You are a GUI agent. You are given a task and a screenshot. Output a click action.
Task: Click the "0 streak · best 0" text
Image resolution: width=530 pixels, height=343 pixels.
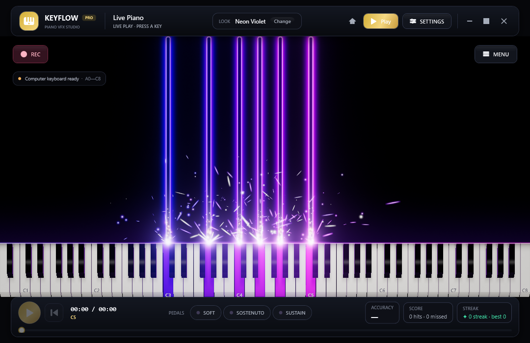(x=484, y=317)
